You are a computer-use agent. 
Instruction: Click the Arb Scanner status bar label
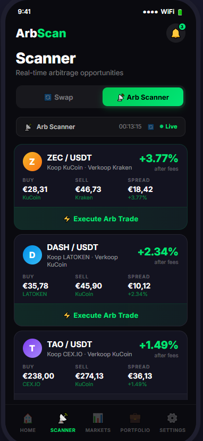click(x=56, y=127)
